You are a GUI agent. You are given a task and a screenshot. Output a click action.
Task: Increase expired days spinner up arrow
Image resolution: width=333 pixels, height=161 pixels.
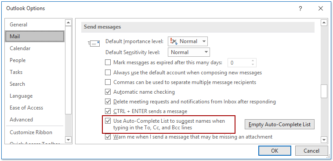coord(253,61)
